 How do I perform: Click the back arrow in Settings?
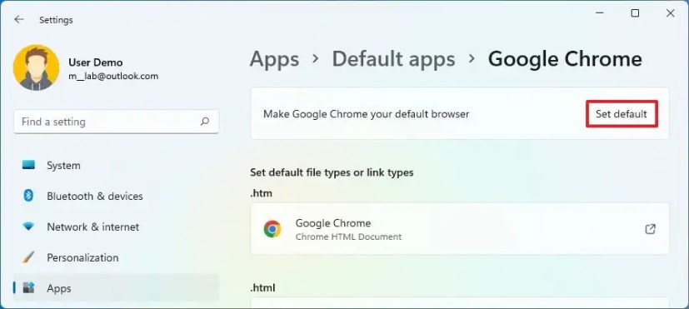18,19
